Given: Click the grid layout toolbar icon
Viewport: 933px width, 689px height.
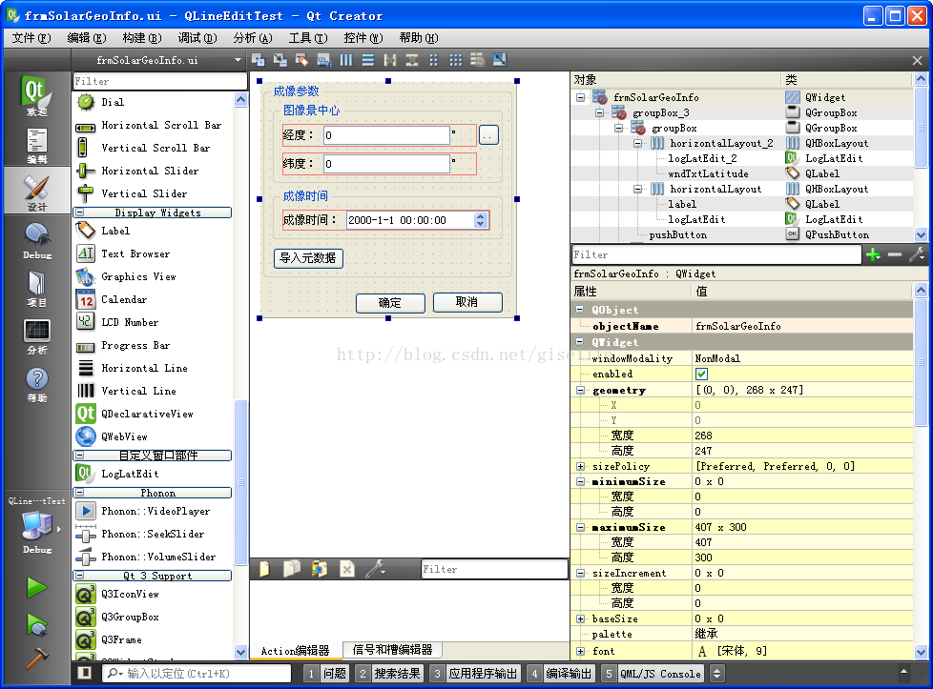Looking at the screenshot, I should point(456,60).
